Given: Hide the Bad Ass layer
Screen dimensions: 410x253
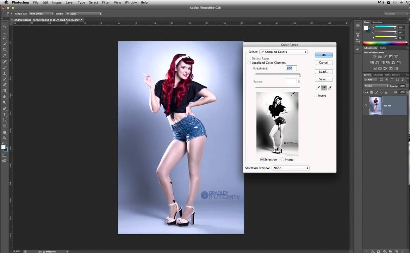Looking at the screenshot, I should click(366, 105).
